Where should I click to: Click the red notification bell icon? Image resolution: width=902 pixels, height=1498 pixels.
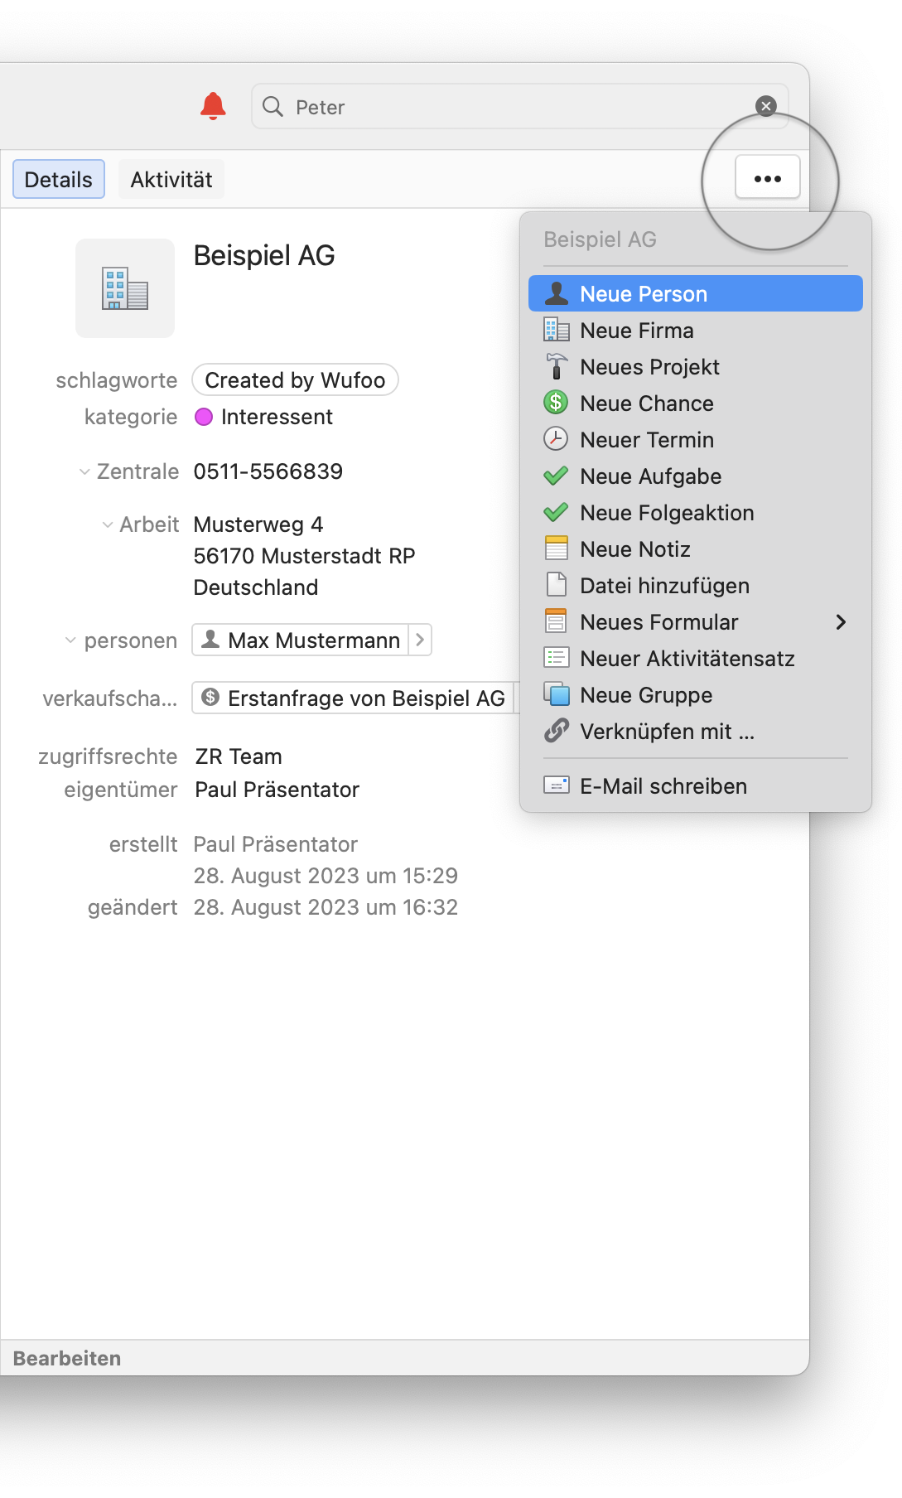pyautogui.click(x=213, y=106)
